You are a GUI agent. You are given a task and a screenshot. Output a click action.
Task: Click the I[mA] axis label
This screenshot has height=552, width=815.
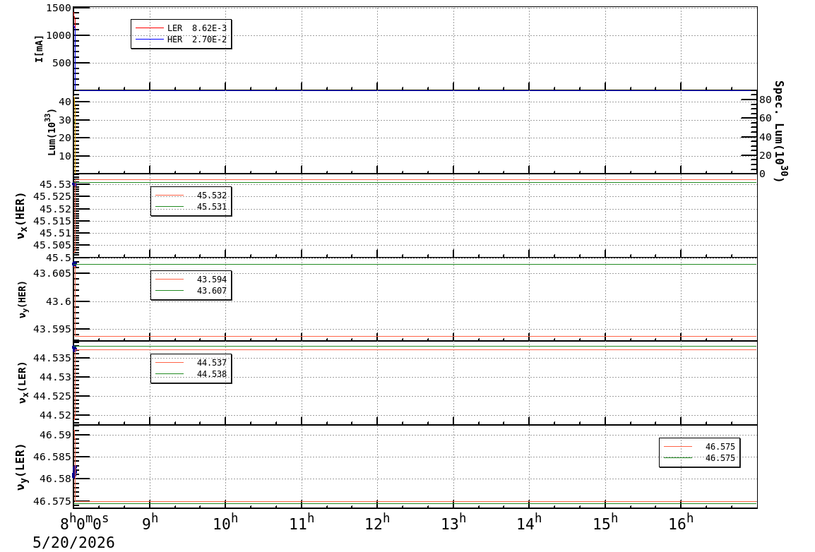point(39,49)
